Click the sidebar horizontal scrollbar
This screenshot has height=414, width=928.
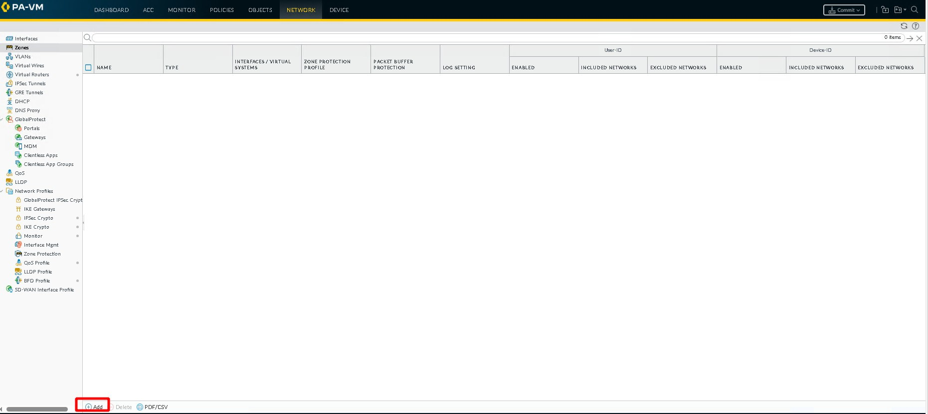(37, 410)
